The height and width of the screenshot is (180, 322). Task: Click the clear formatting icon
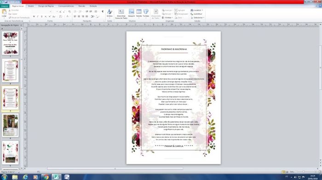(x=69, y=11)
